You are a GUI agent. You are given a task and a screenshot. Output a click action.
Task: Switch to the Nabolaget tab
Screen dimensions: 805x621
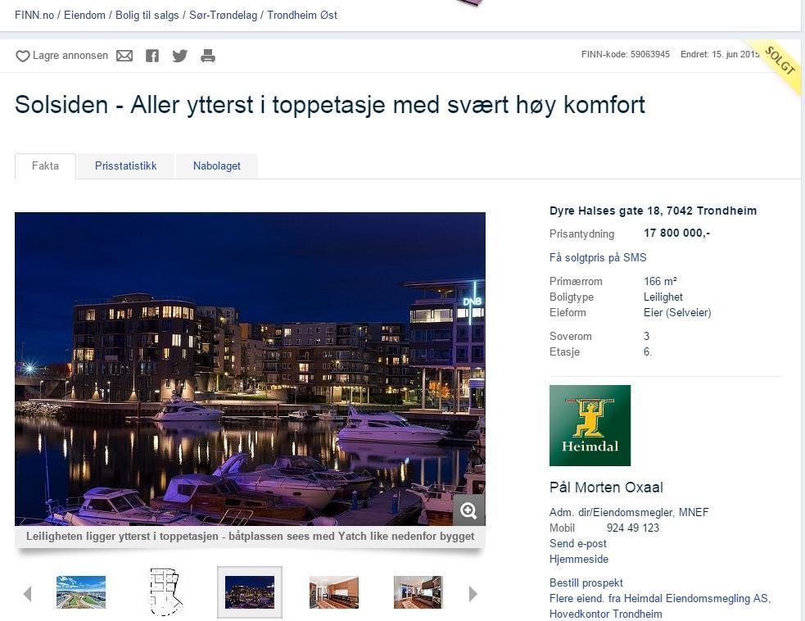point(217,166)
